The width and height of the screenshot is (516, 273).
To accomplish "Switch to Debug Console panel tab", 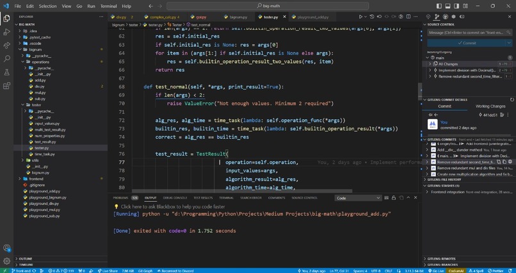I will (175, 198).
